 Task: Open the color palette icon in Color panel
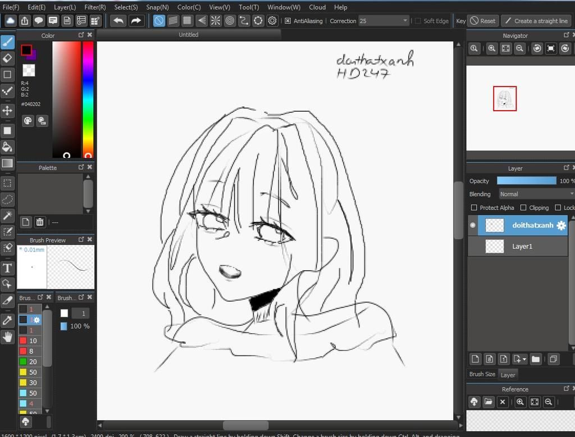(28, 121)
